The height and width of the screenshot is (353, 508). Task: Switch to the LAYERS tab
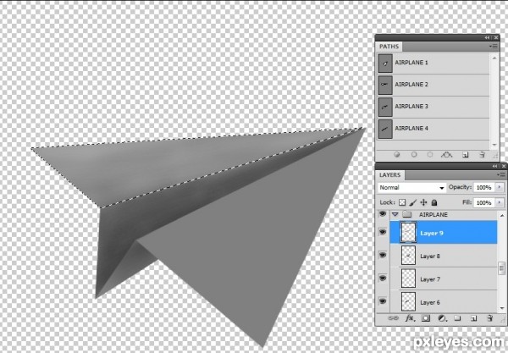[389, 175]
